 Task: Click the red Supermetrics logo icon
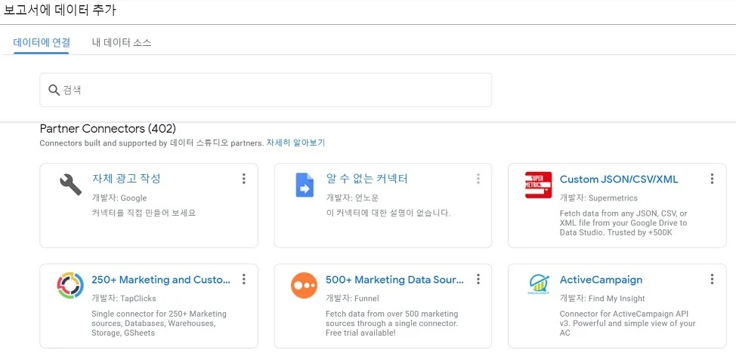[538, 185]
